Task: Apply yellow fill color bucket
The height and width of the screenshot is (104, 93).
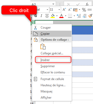Action: pos(53,16)
